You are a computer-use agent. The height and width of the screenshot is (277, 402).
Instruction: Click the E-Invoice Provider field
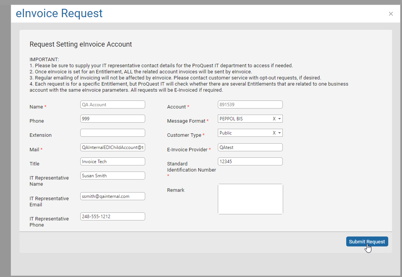tap(250, 147)
